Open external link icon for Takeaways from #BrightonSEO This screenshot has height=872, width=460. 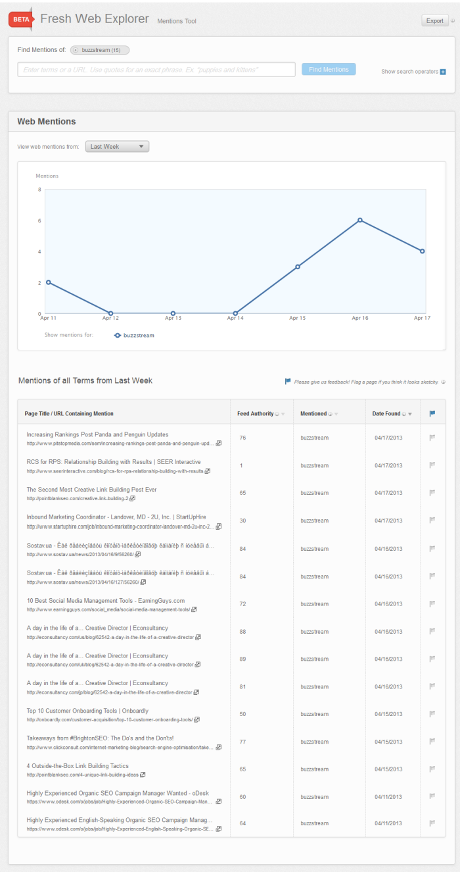219,748
